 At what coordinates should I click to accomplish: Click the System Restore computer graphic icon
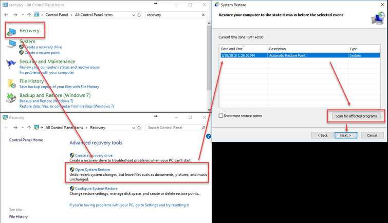coord(378,18)
